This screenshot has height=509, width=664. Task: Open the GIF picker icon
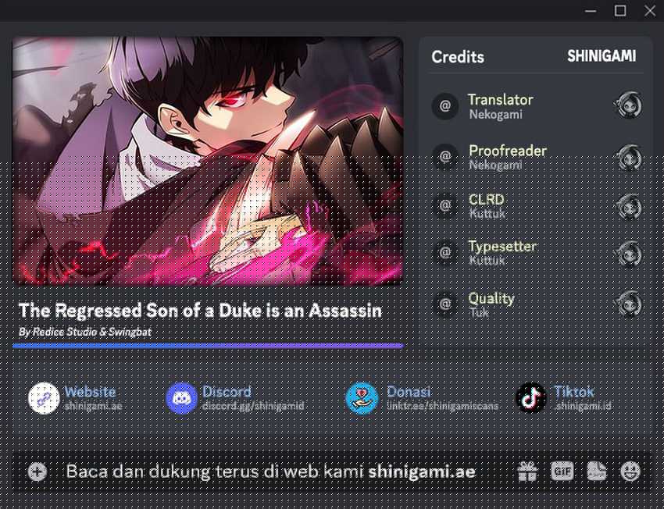tap(562, 471)
